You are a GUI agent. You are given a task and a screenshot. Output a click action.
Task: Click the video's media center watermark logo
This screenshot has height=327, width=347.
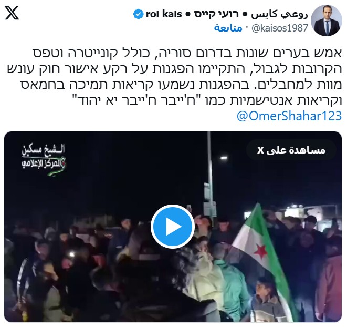pos(44,158)
